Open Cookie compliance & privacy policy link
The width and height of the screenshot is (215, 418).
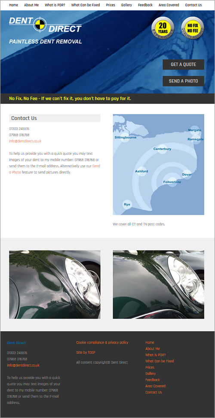coord(102,343)
